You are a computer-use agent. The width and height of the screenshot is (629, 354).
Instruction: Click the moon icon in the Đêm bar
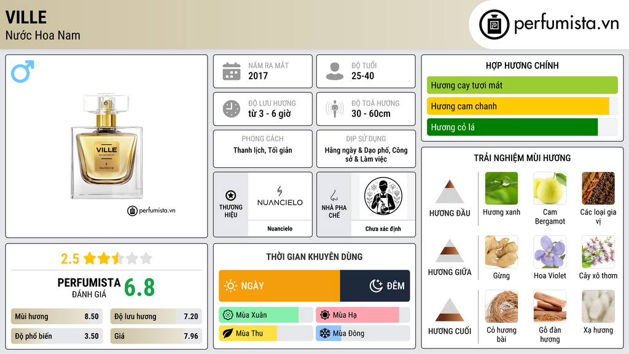click(377, 286)
